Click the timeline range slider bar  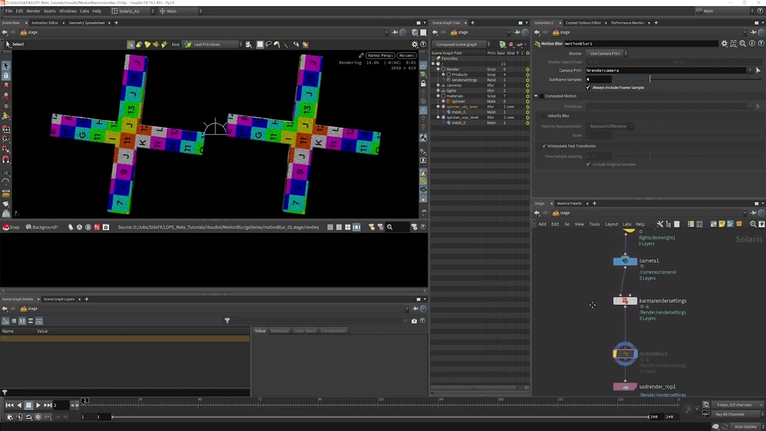(380, 417)
